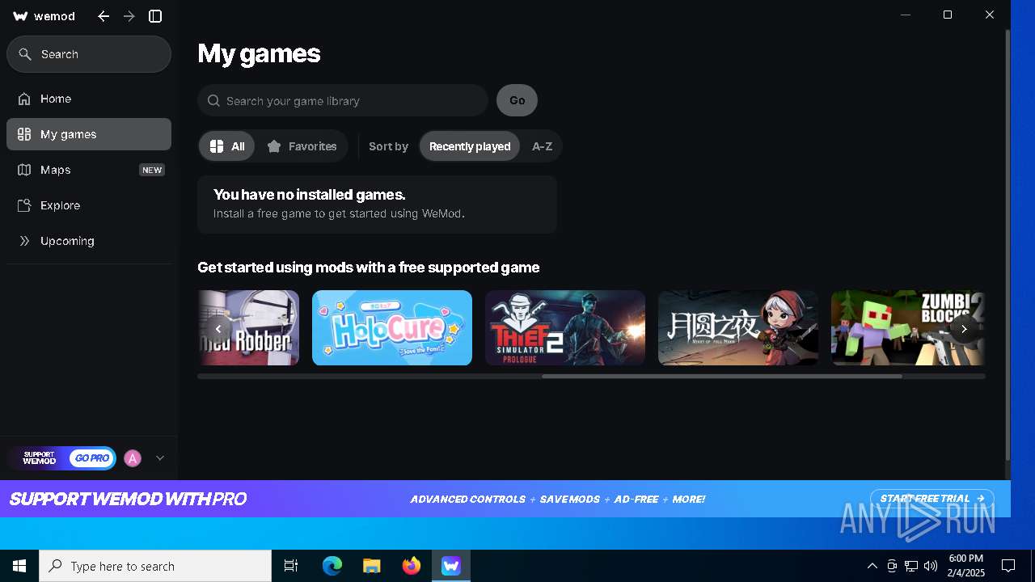Click the Upcoming double-chevron icon
This screenshot has height=582, width=1035.
pos(24,241)
